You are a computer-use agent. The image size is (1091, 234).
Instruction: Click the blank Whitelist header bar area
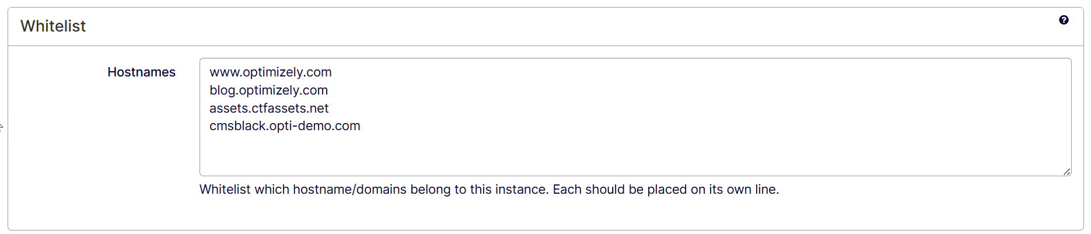[x=525, y=26]
